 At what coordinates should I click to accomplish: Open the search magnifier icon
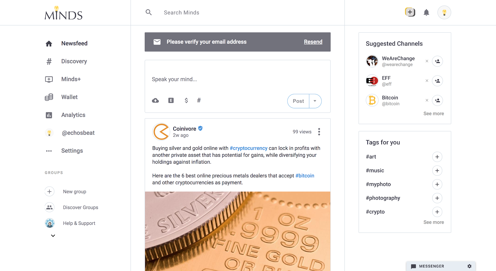point(149,12)
